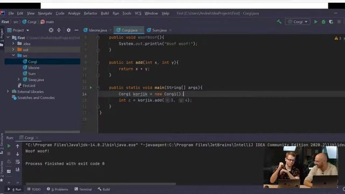Click the collapse all icon in Project panel
The height and width of the screenshot is (194, 345).
[59, 30]
